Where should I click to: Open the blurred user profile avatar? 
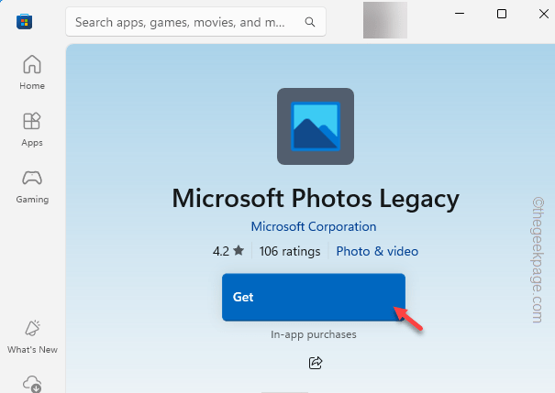point(385,20)
